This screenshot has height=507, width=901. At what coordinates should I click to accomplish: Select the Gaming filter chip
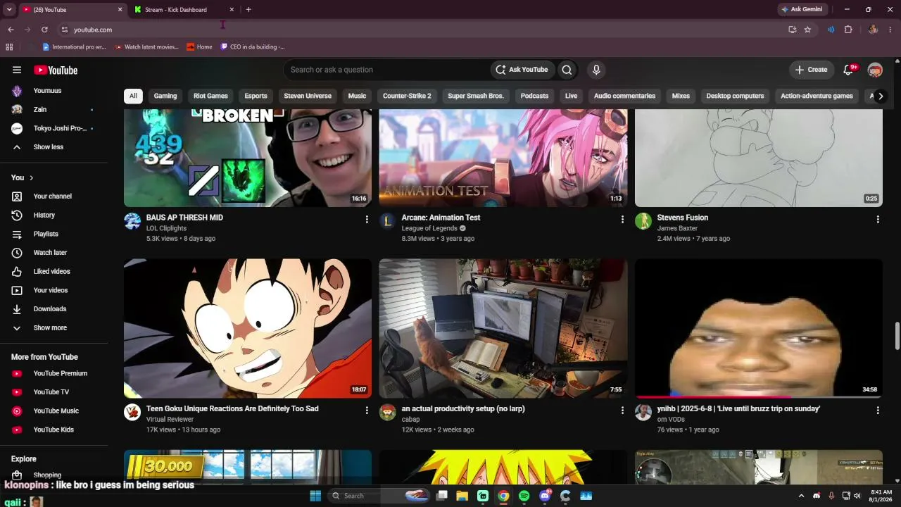coord(165,96)
